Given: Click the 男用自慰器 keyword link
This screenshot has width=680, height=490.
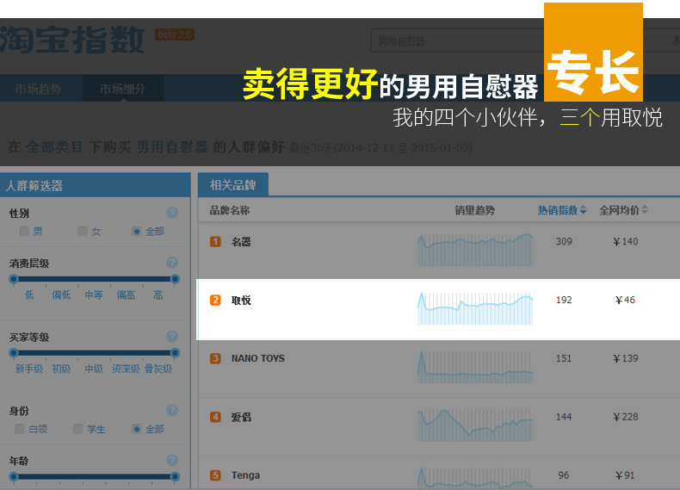Looking at the screenshot, I should point(172,147).
